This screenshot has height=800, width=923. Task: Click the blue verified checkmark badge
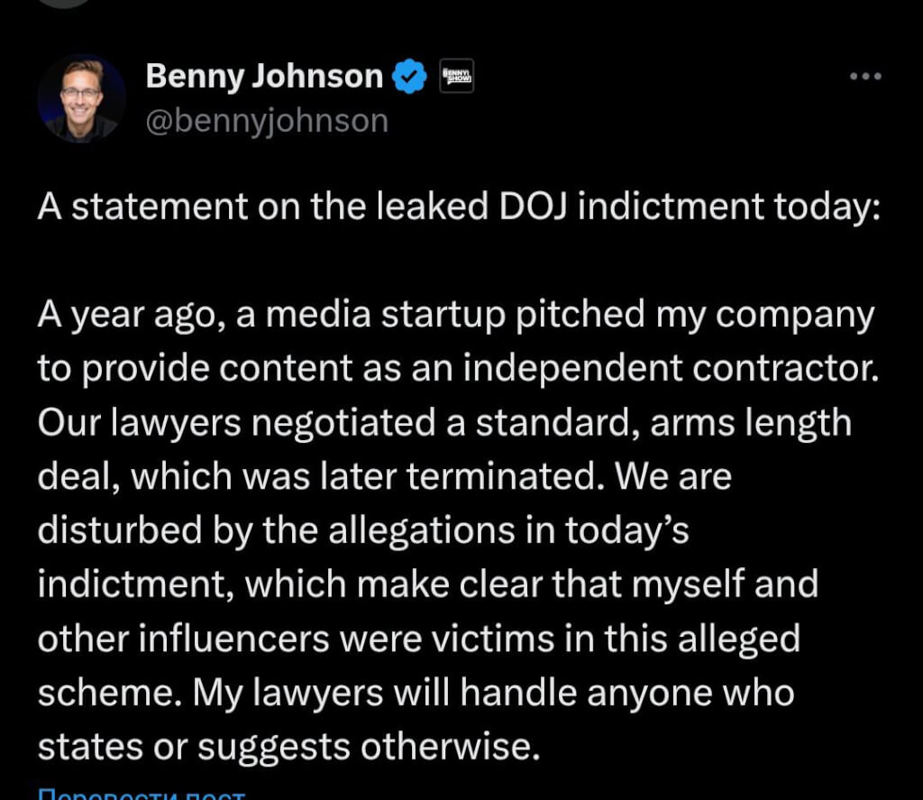[x=411, y=77]
